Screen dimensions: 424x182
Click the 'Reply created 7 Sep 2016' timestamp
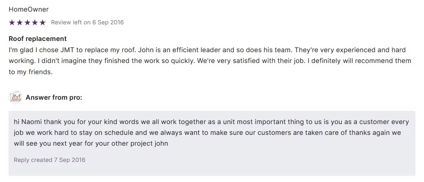pos(49,160)
